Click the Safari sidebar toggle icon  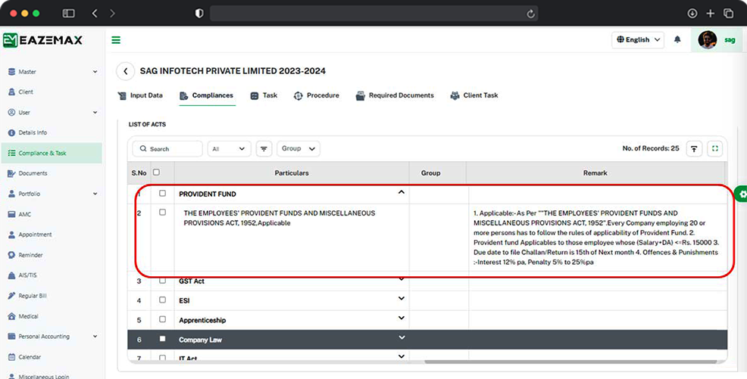click(x=69, y=14)
